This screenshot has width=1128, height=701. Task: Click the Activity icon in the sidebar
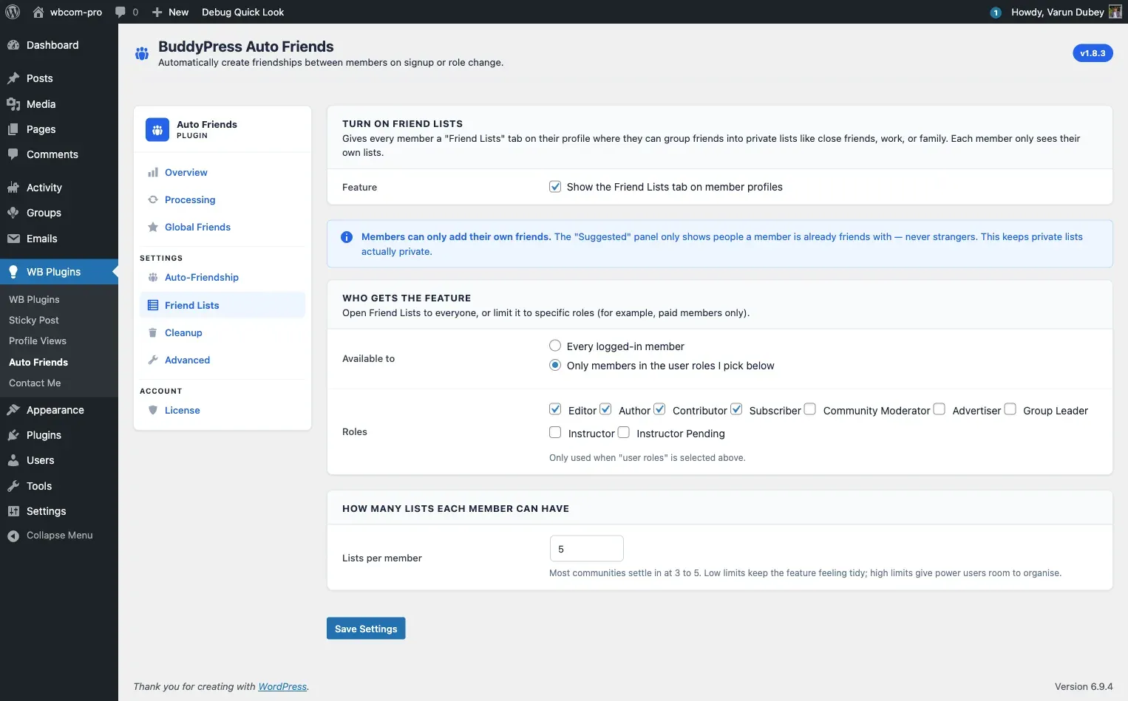point(13,188)
